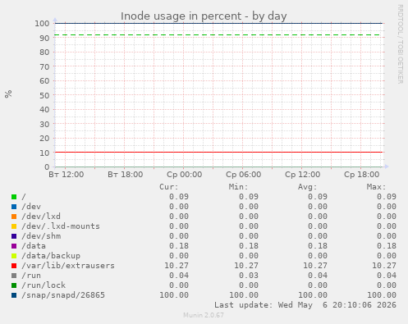
Task: Click the /dev legend label
Action: [x=31, y=207]
